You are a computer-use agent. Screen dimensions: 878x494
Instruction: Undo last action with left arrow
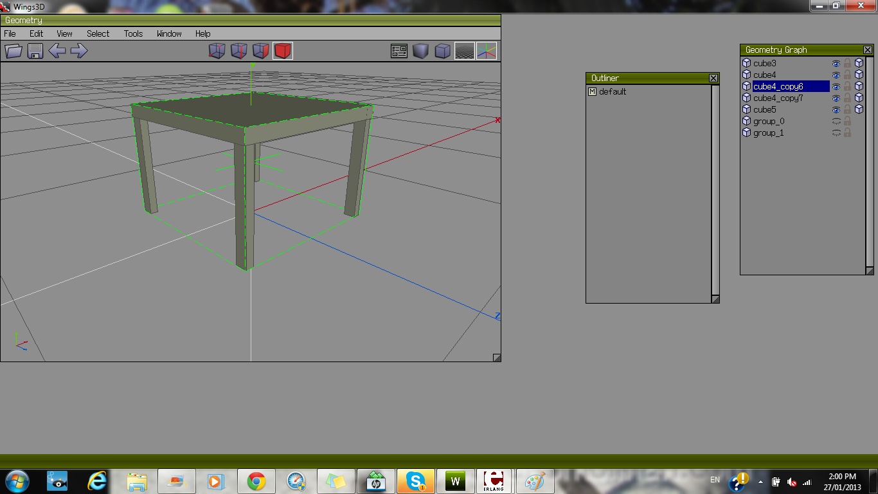57,51
